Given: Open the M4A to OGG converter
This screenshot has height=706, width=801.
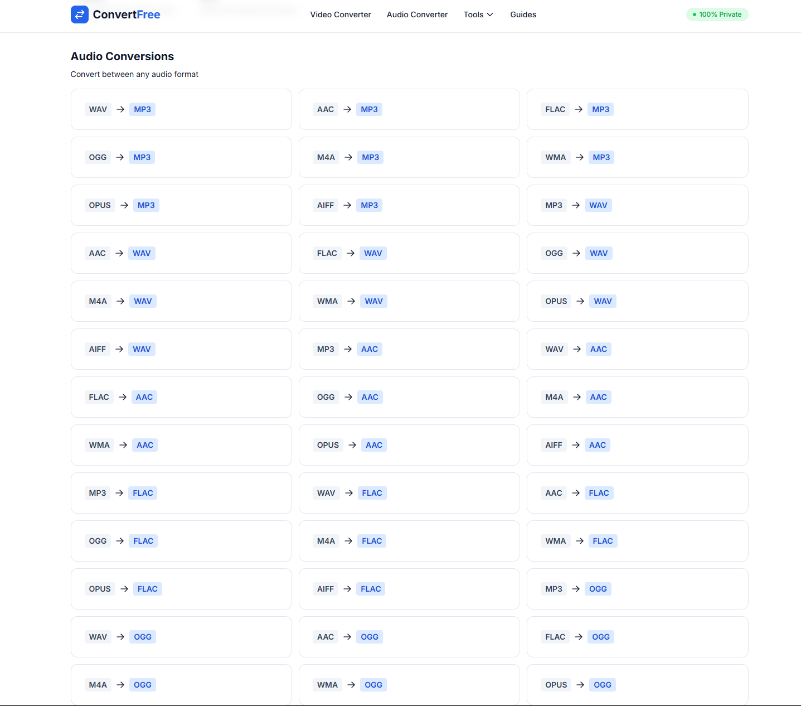Looking at the screenshot, I should 181,684.
